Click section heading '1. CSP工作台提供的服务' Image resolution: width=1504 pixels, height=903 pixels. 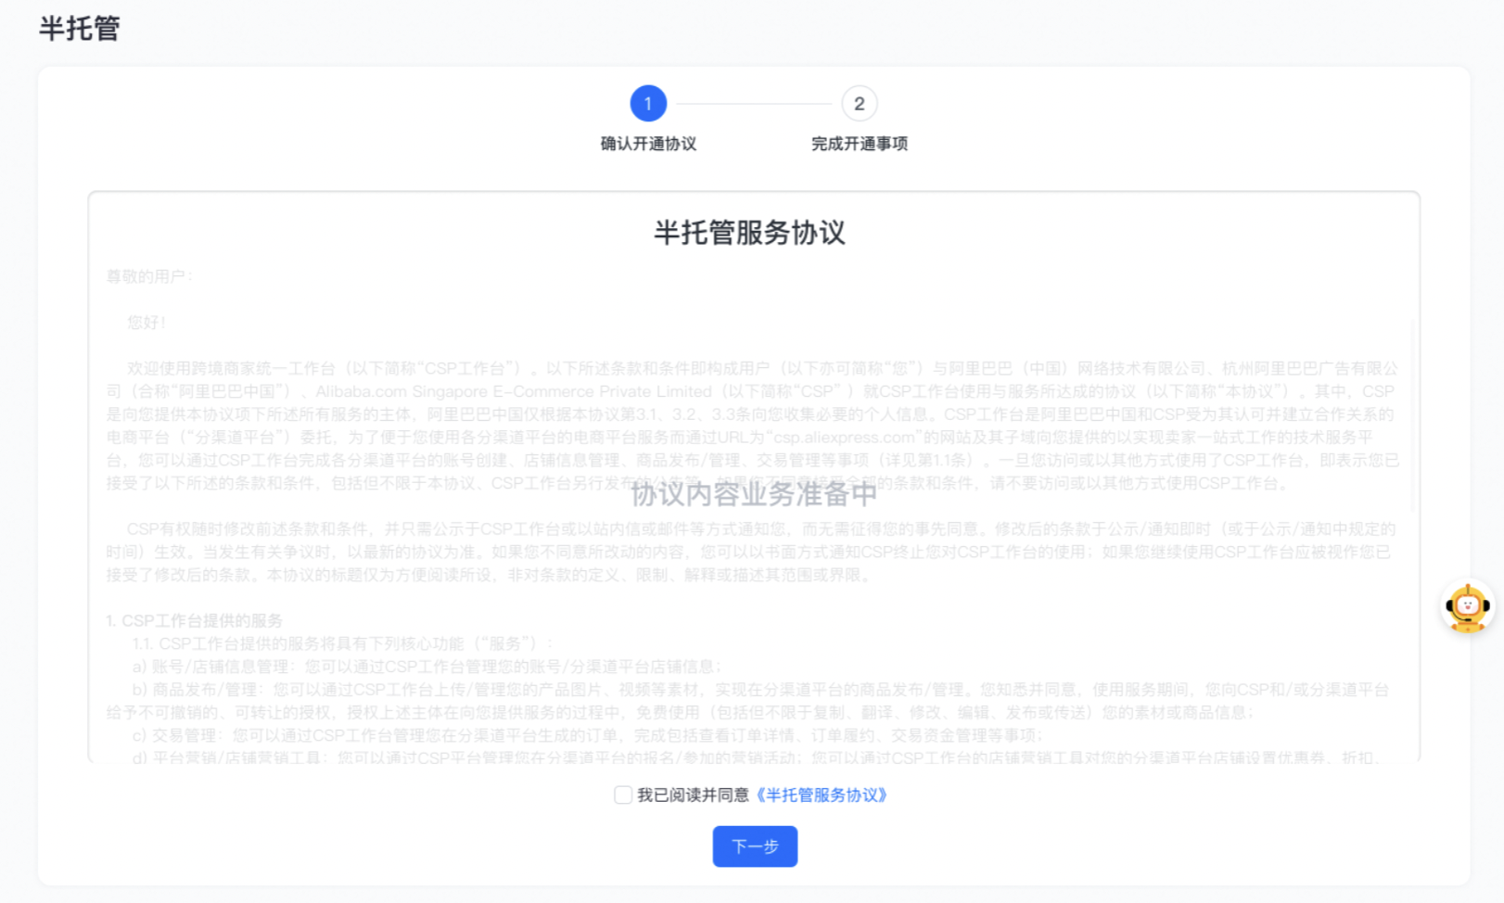coord(194,620)
